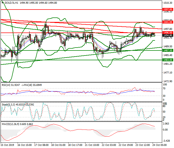
Task: Click the 18 Oct 17:00 time axis label
Action: [75, 145]
